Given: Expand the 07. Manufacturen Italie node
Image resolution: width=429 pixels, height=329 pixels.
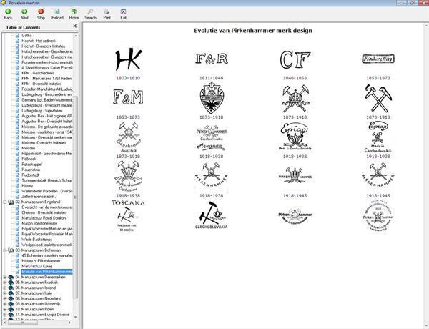Looking at the screenshot, I should (5, 293).
